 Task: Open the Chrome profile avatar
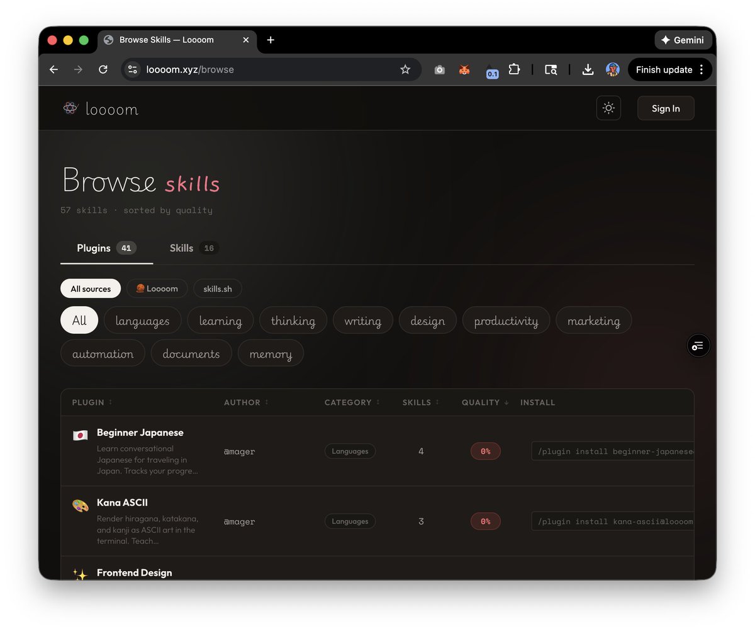(613, 70)
